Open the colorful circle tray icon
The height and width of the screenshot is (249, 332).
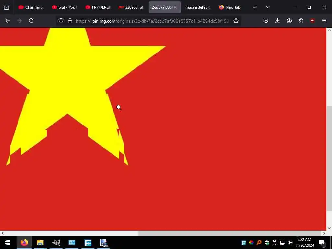[251, 243]
